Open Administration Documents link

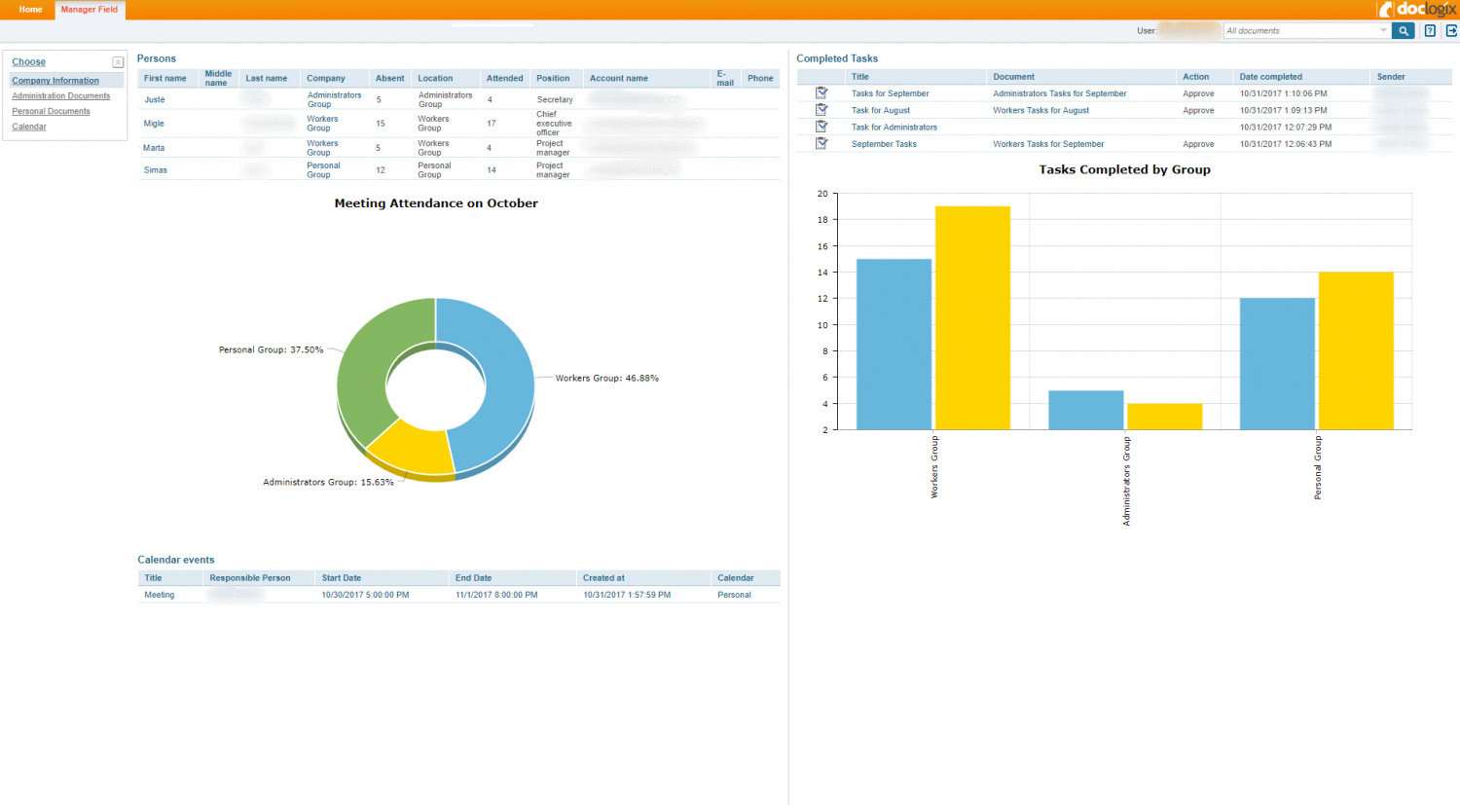61,96
